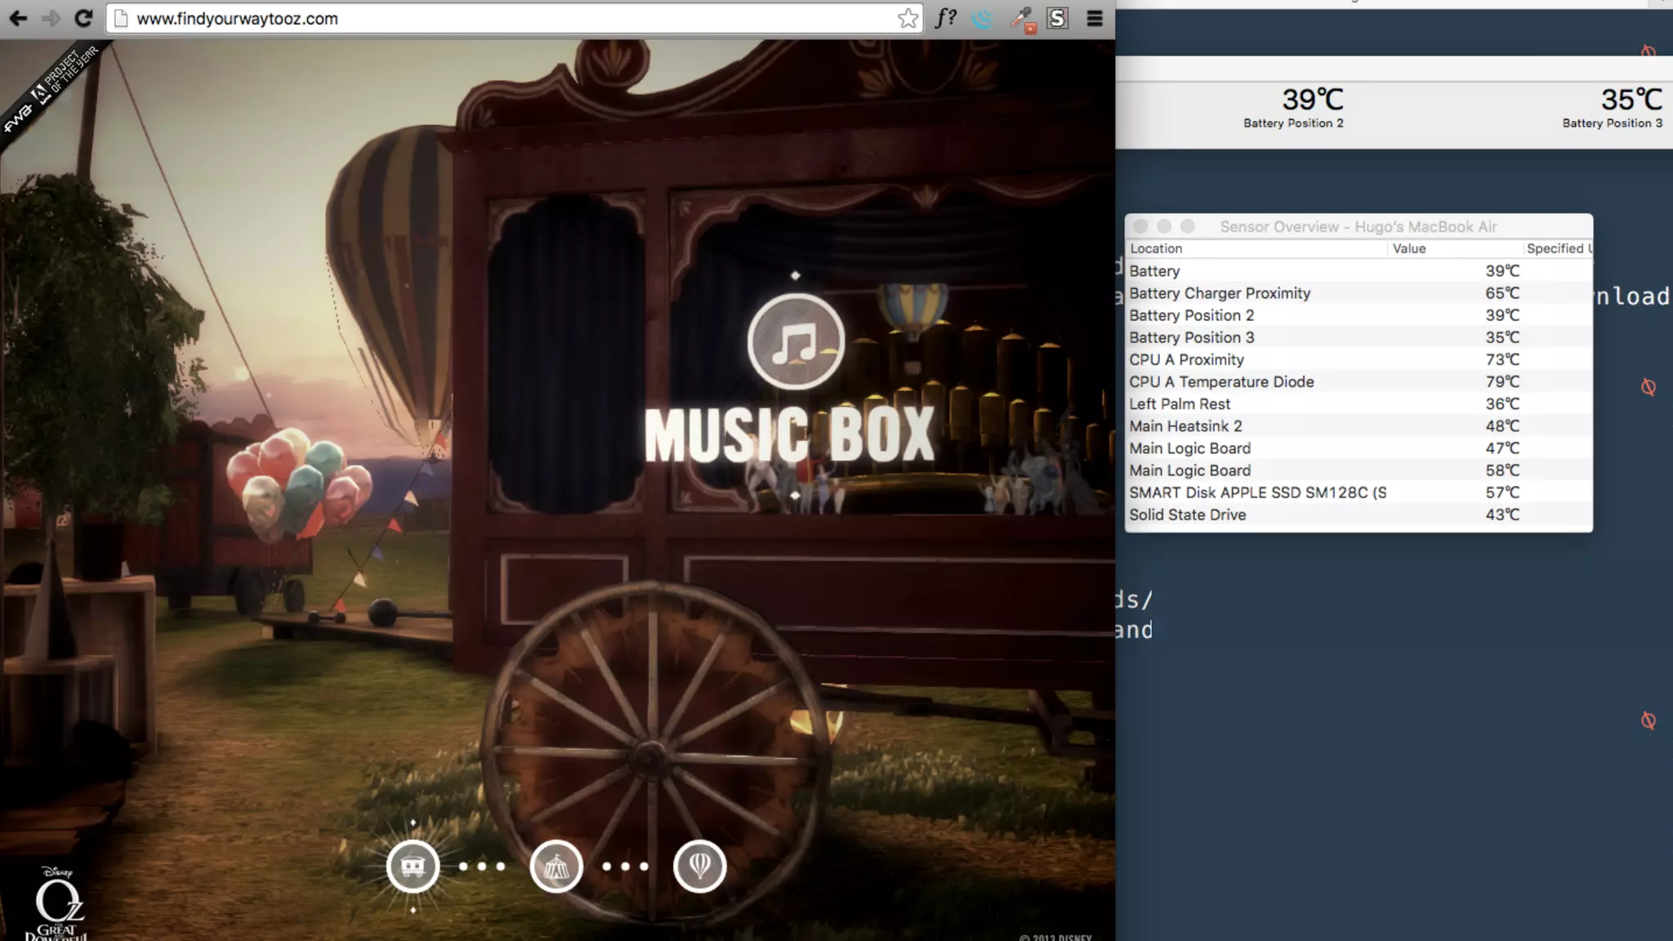Screen dimensions: 1673x941
Task: Open the f? font extension
Action: pos(945,18)
